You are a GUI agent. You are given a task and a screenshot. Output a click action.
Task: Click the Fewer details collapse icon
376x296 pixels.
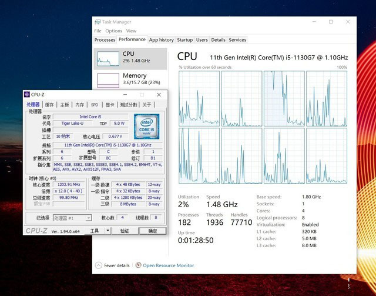[x=99, y=265]
